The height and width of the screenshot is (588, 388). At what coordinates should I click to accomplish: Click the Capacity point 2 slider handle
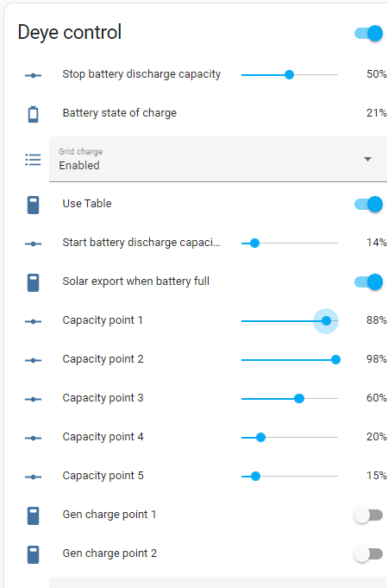coord(335,360)
